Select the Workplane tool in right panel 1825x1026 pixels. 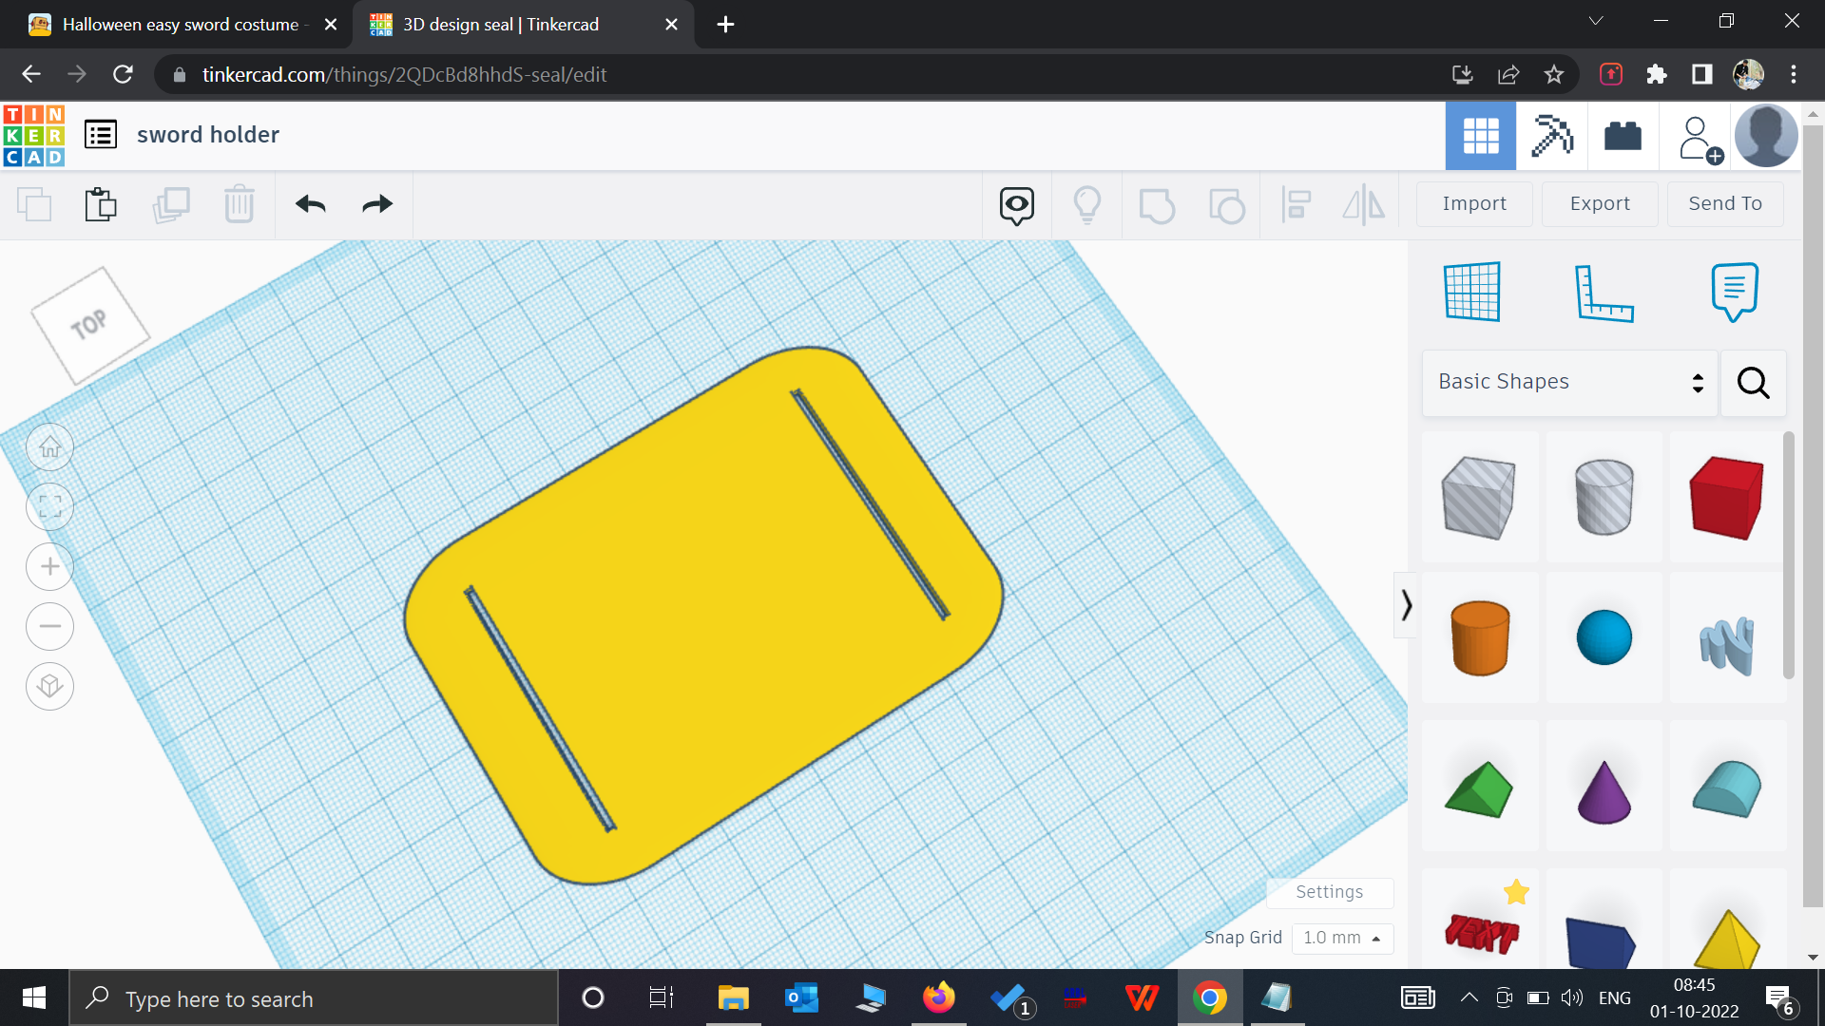pyautogui.click(x=1471, y=292)
